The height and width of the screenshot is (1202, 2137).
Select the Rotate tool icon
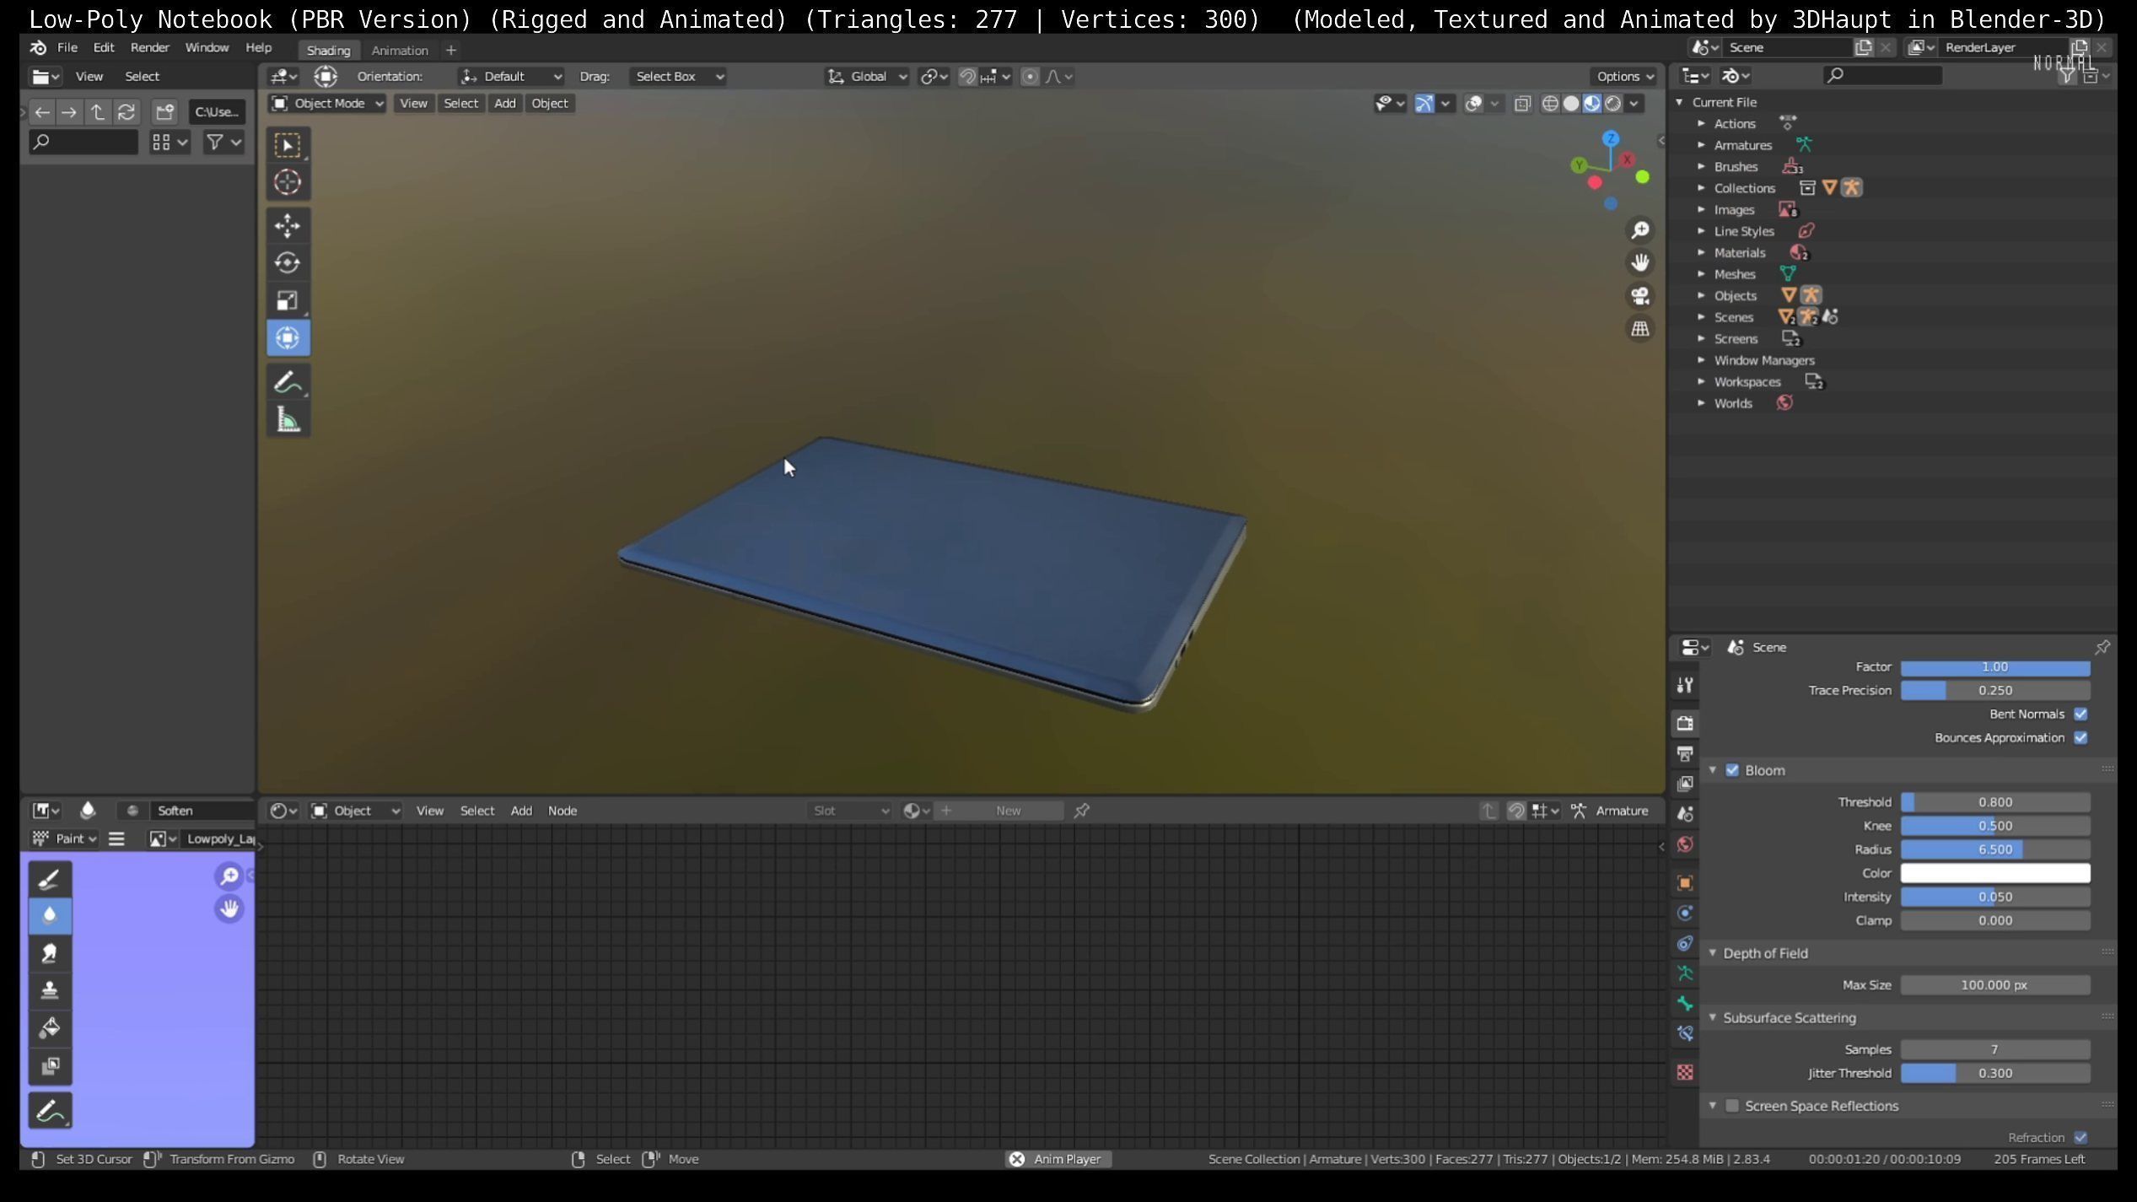[288, 262]
